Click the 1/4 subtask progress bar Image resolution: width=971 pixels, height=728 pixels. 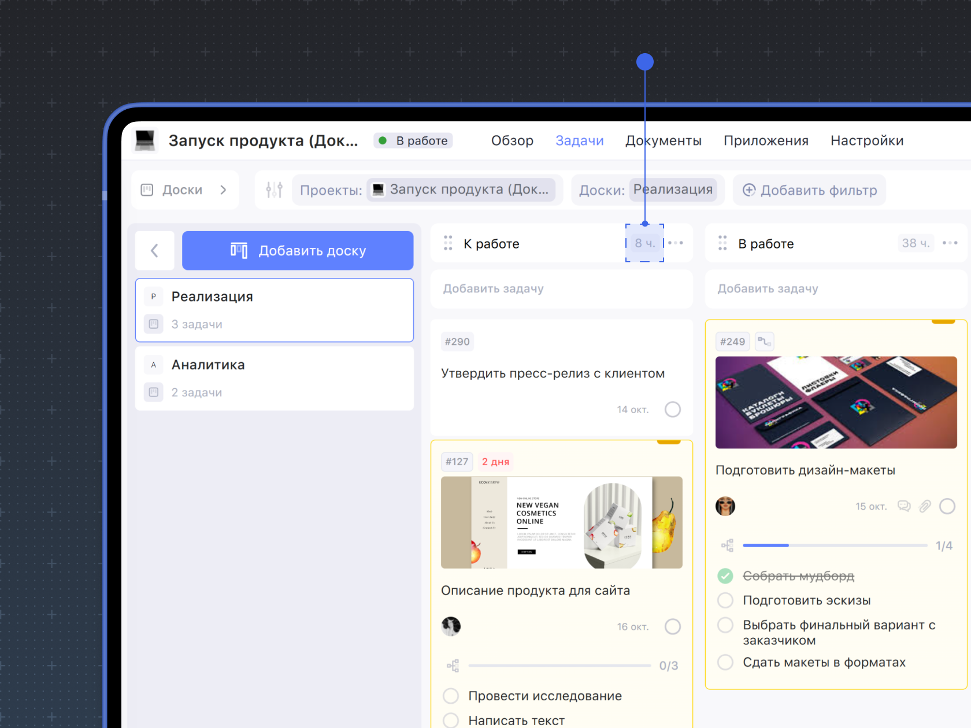click(x=835, y=545)
